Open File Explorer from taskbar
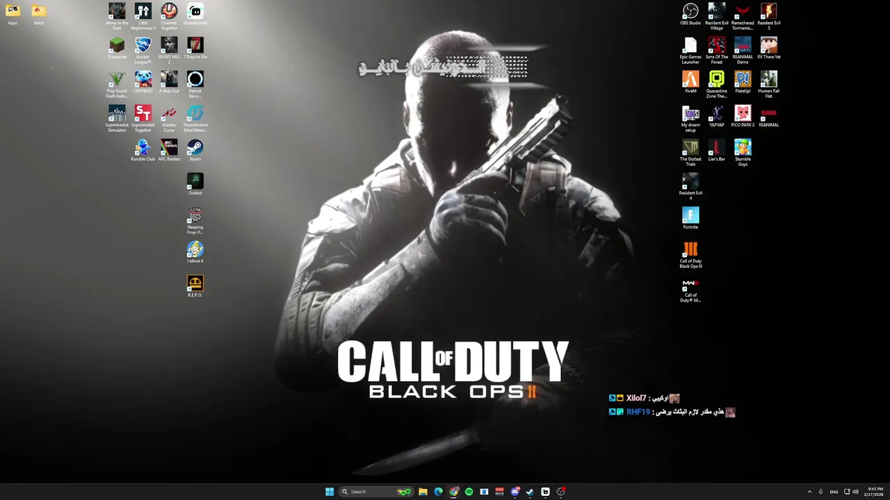 click(423, 492)
